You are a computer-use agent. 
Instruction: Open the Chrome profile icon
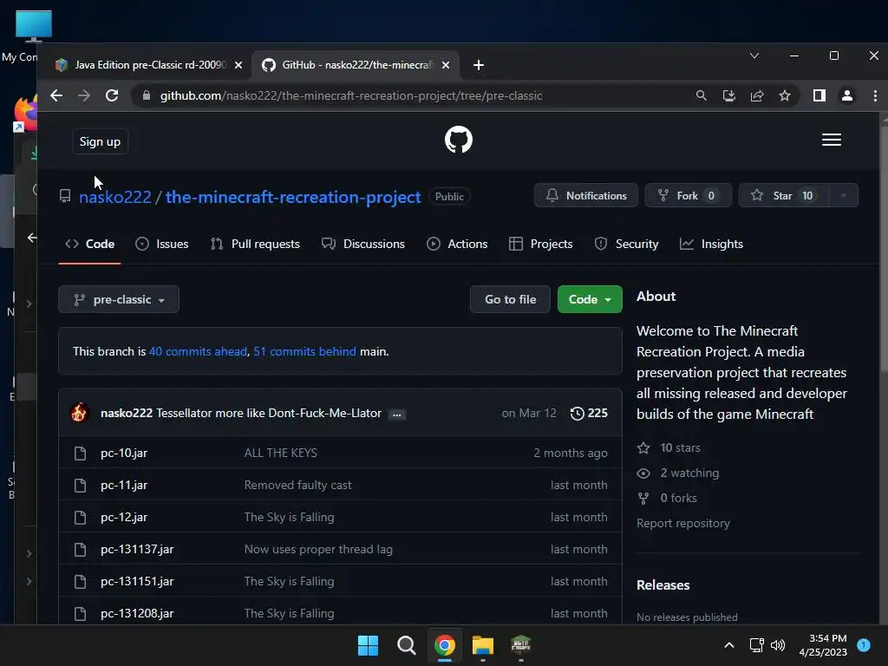pos(846,95)
